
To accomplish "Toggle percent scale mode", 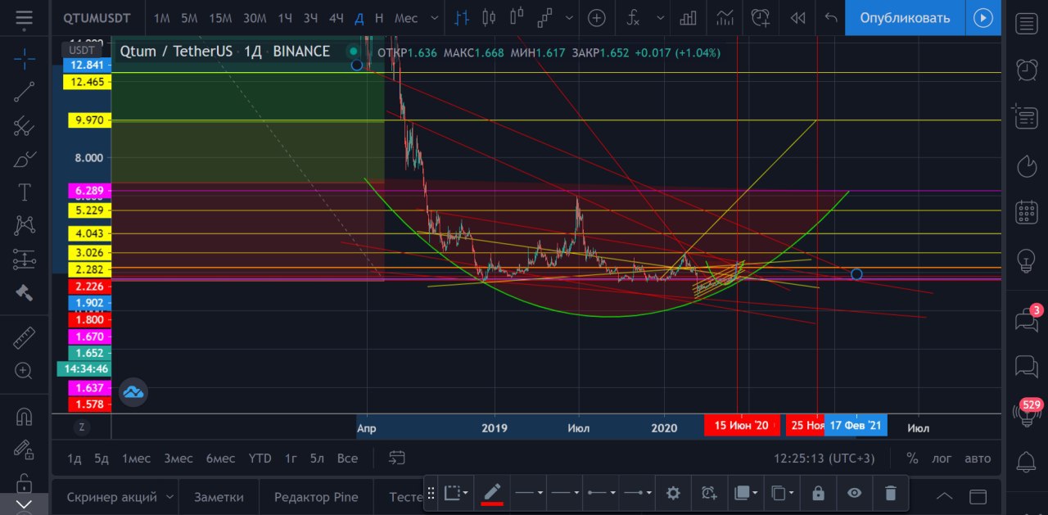I will click(x=912, y=459).
